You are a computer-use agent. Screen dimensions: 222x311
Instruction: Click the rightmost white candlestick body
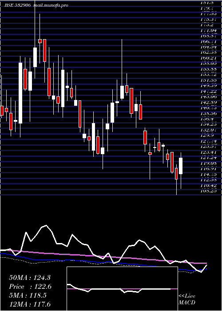[181, 166]
